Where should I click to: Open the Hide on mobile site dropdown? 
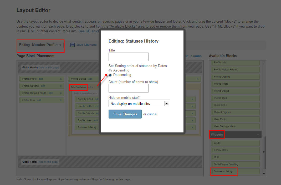pyautogui.click(x=166, y=104)
